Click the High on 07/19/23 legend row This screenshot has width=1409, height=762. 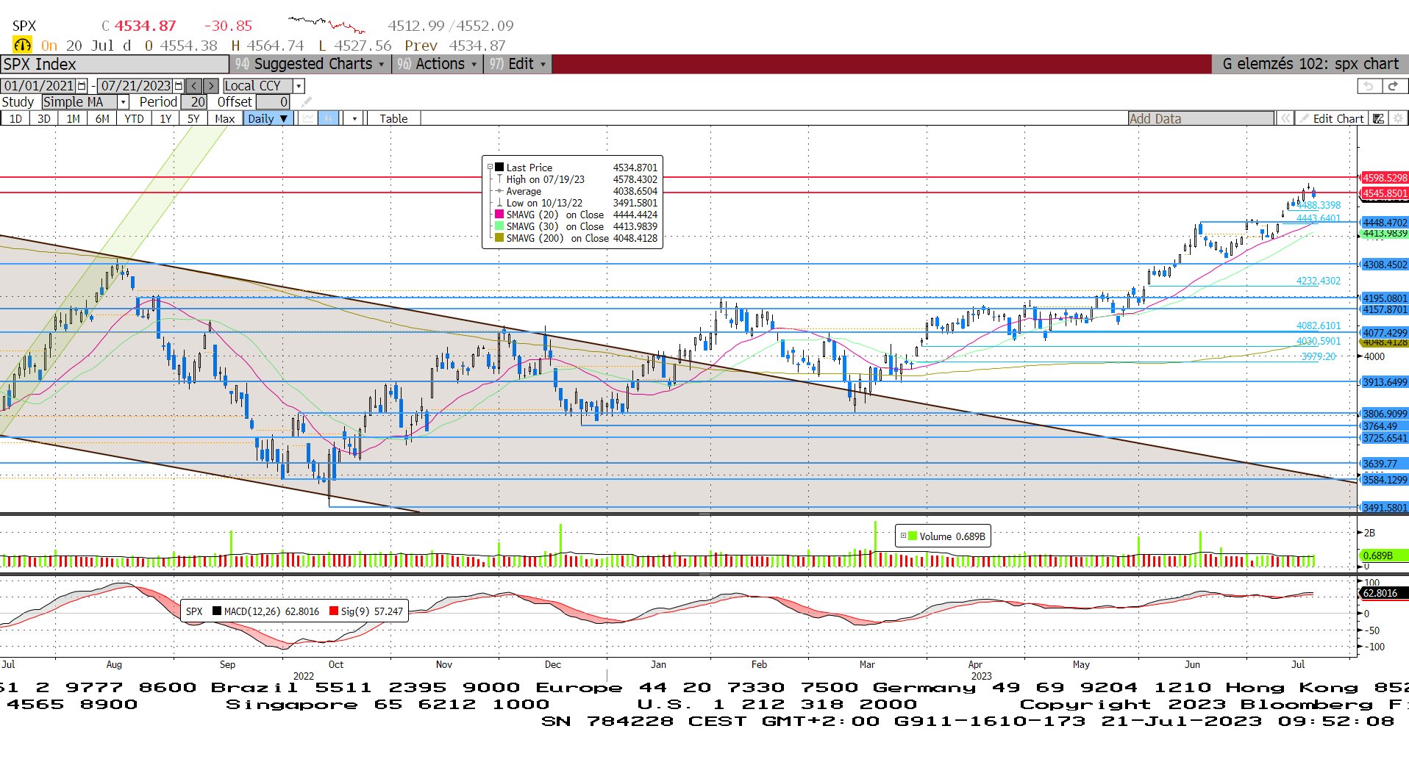(577, 179)
